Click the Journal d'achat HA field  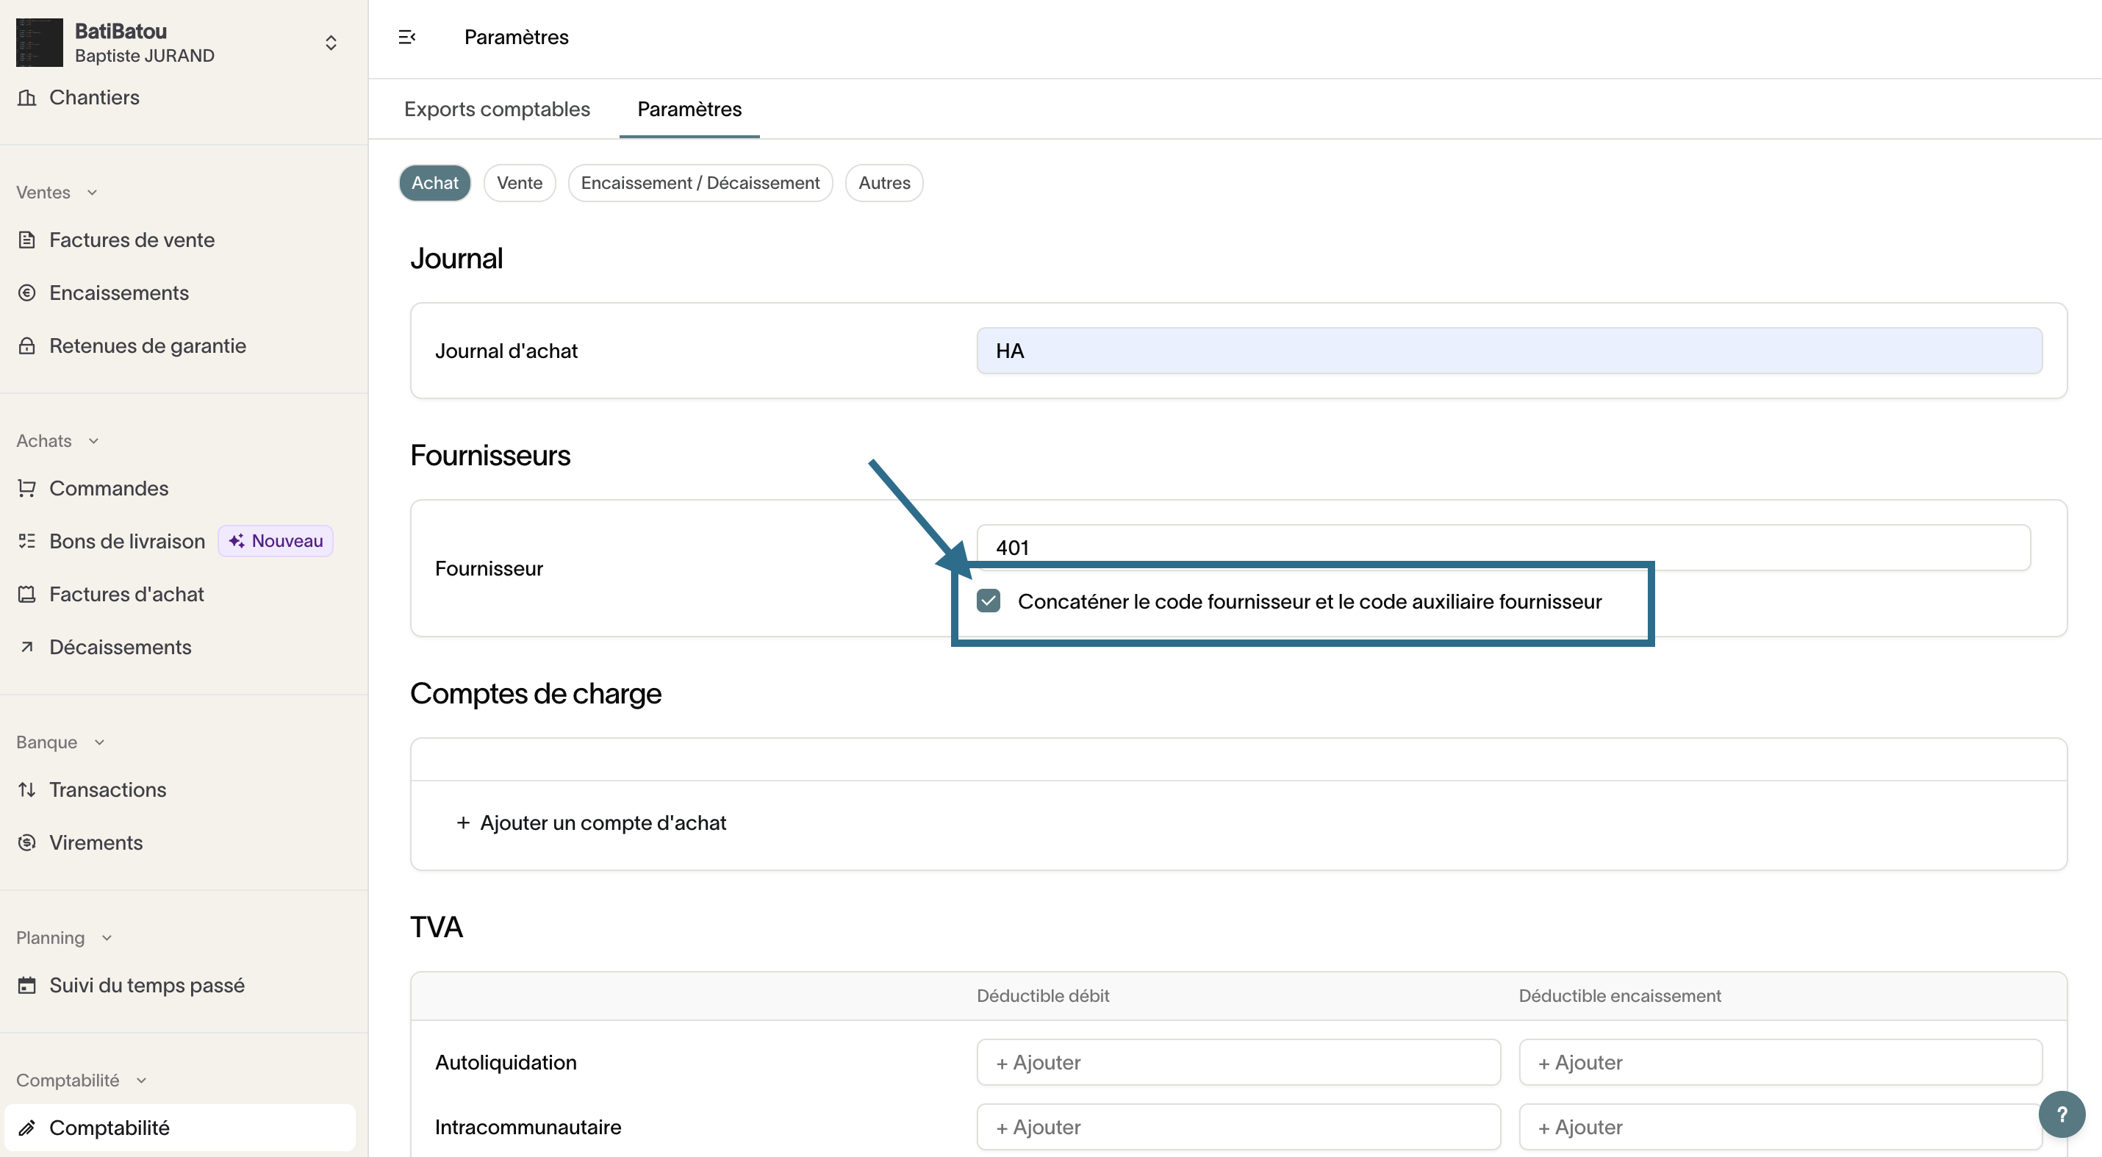pos(1509,351)
